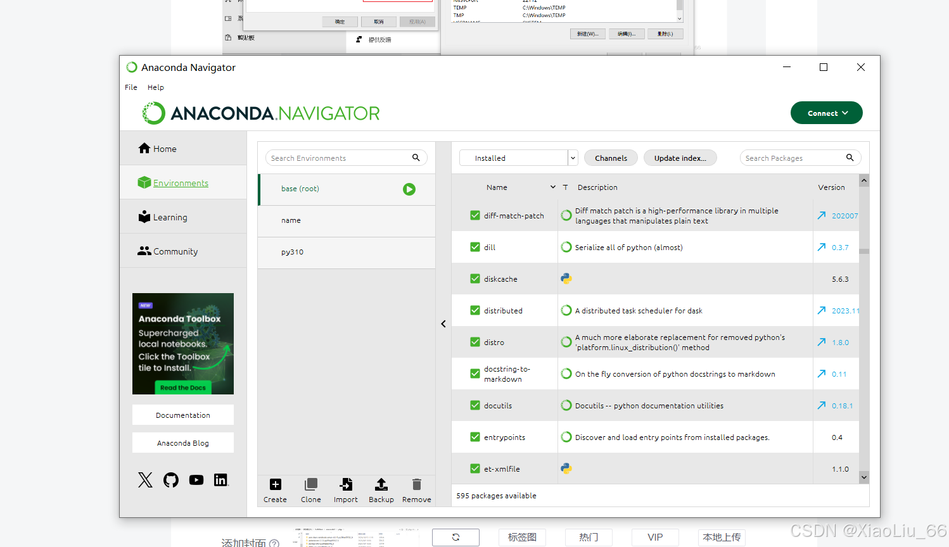
Task: Open the Connect dropdown button
Action: click(x=827, y=113)
